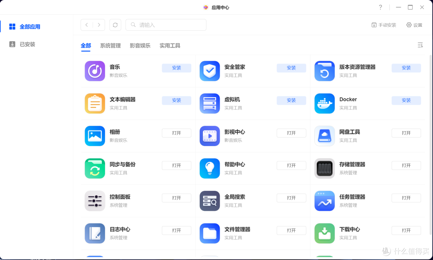
Task: Click the 日志中心 notebook icon
Action: 95,234
